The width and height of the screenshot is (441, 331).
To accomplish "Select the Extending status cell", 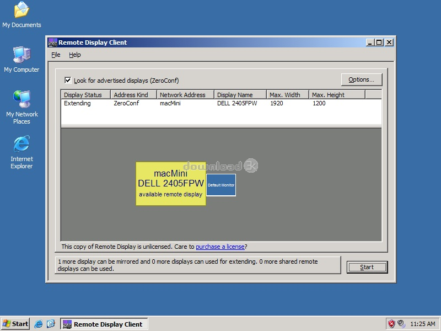I will coord(77,103).
